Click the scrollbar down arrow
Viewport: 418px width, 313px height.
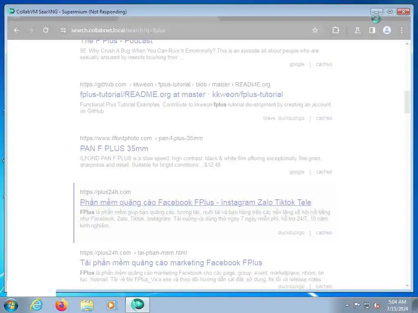pyautogui.click(x=407, y=286)
